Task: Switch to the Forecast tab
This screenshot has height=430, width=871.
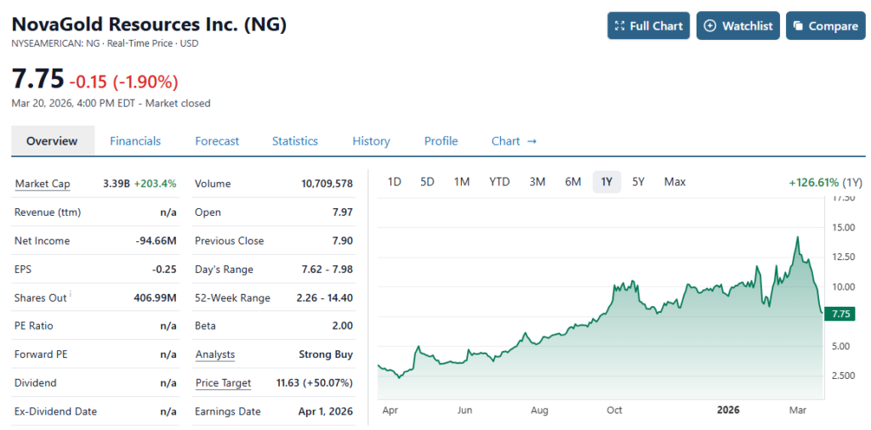Action: tap(217, 141)
